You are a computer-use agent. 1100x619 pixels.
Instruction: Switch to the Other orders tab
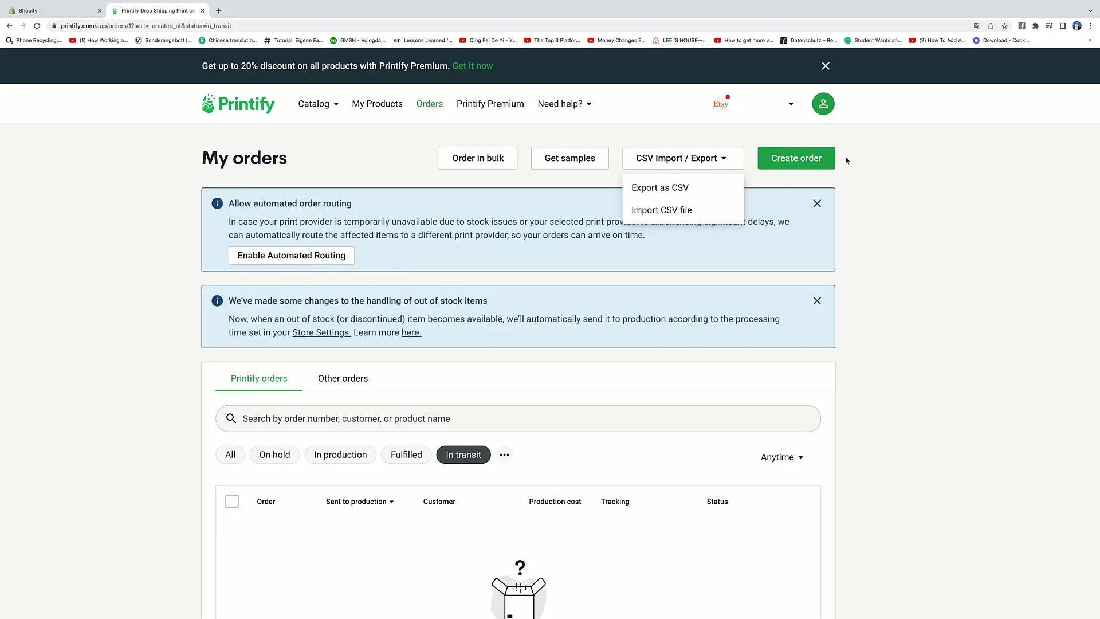342,378
